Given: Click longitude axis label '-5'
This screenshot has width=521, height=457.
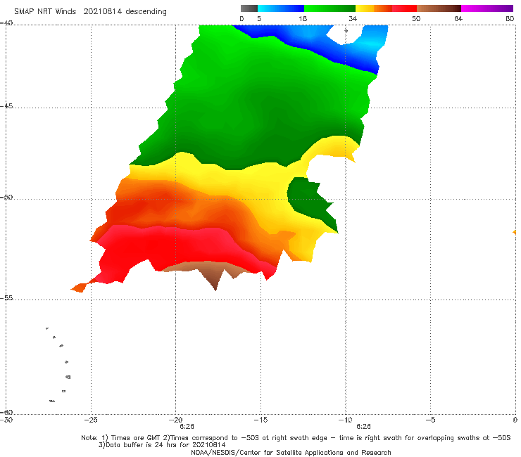Looking at the screenshot, I should coord(430,420).
